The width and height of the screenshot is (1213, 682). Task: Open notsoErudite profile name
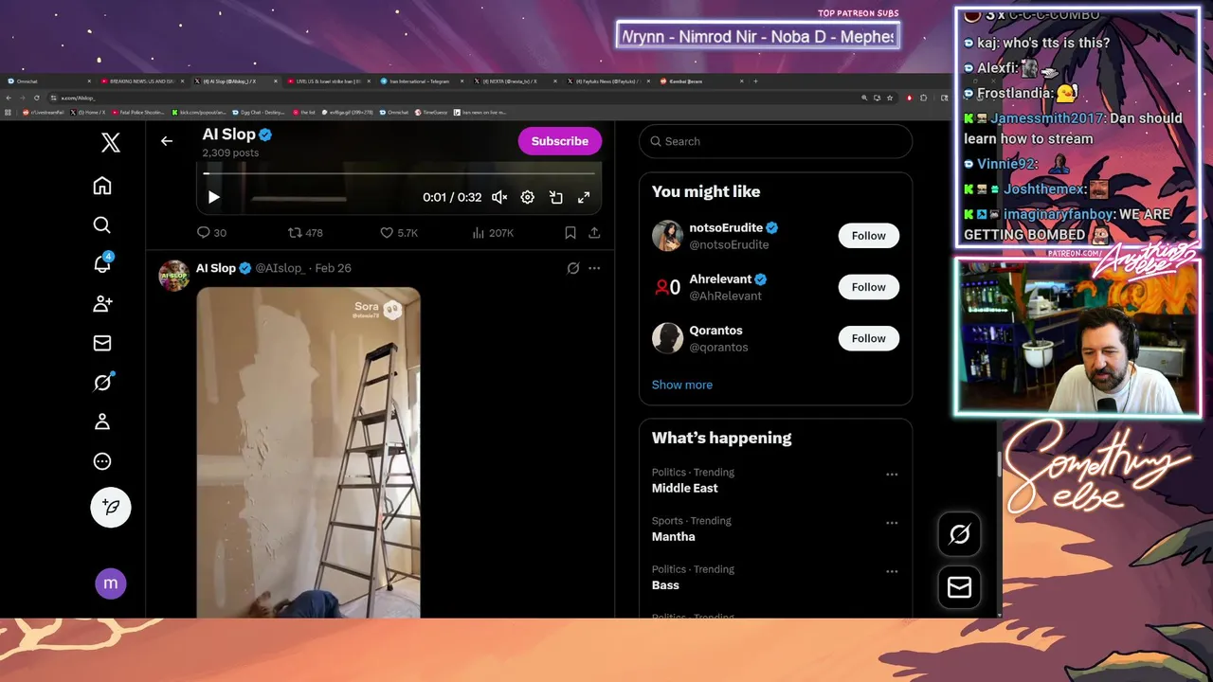726,228
